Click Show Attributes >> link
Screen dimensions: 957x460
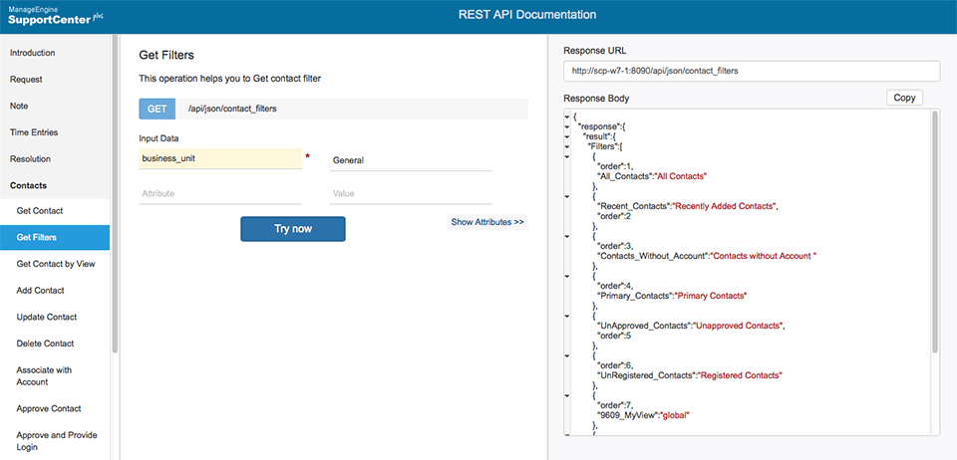[487, 222]
